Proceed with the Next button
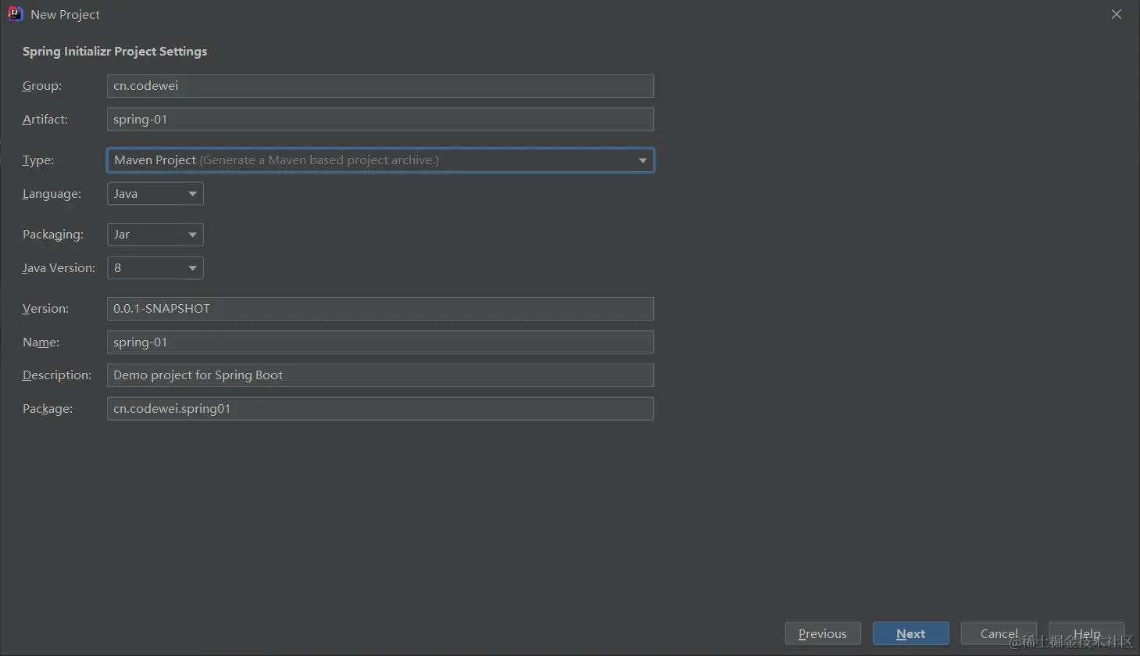Image resolution: width=1140 pixels, height=656 pixels. click(911, 634)
